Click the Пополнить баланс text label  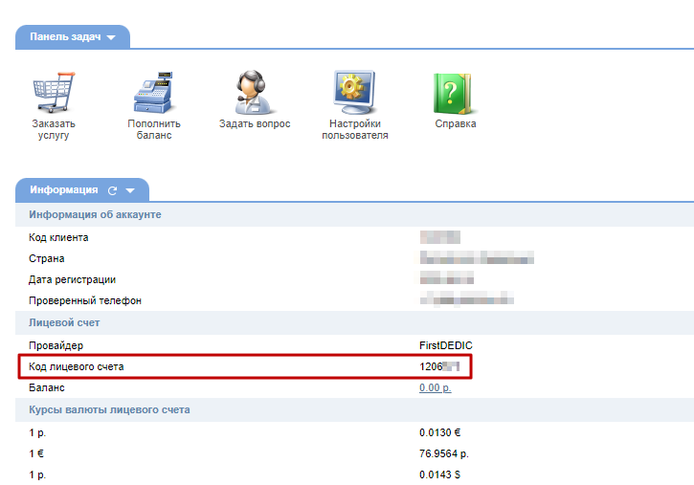pos(153,129)
